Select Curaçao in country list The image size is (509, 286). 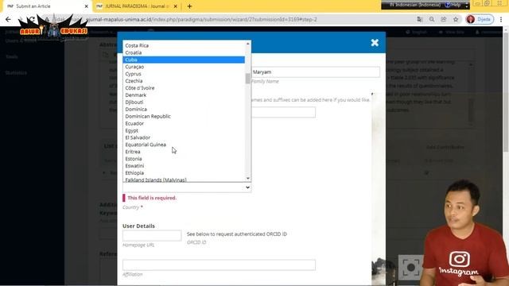[x=184, y=67]
